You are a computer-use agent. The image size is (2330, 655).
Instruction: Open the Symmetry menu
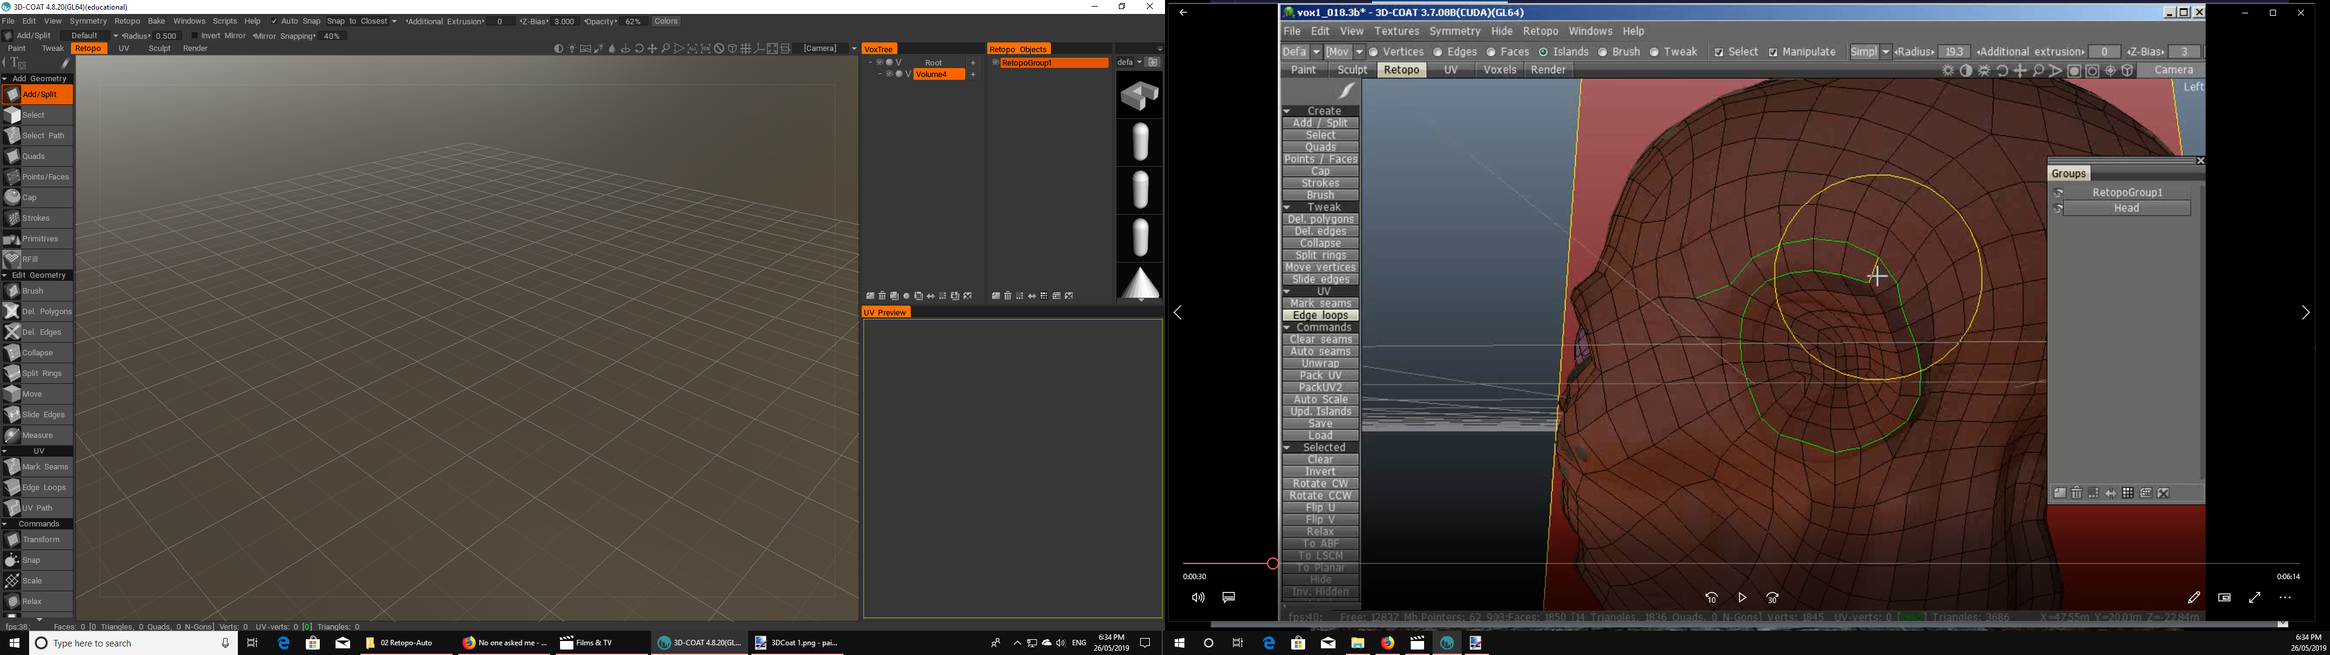[x=88, y=21]
